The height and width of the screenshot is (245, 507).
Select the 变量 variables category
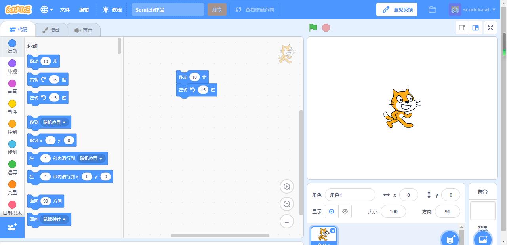[12, 188]
